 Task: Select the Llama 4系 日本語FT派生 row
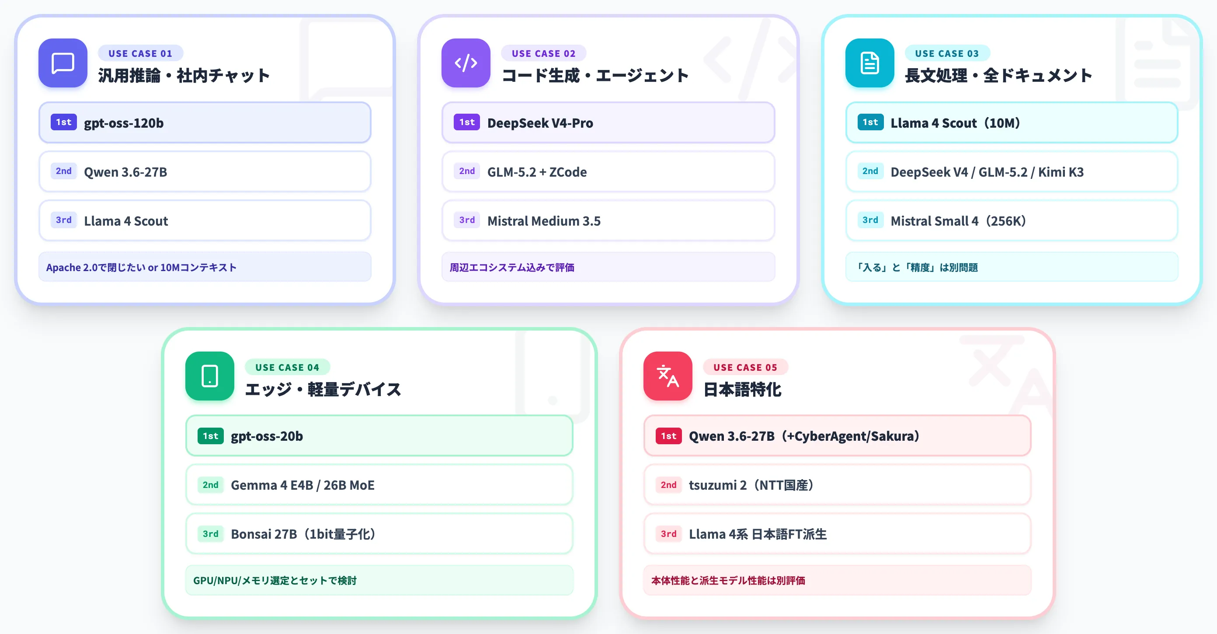click(837, 534)
